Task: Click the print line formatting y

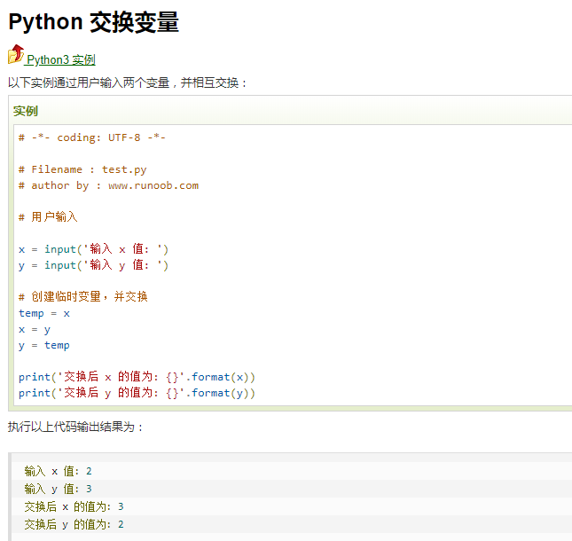Action: click(x=137, y=393)
